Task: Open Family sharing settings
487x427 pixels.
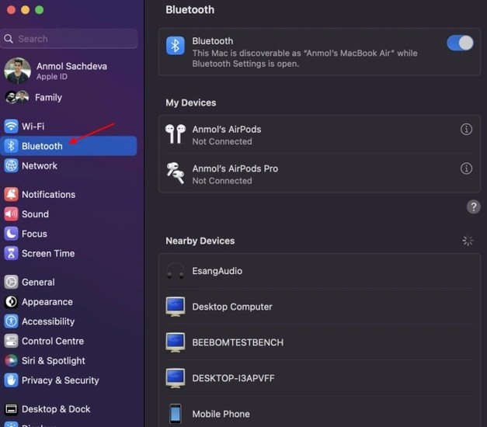Action: [68, 97]
